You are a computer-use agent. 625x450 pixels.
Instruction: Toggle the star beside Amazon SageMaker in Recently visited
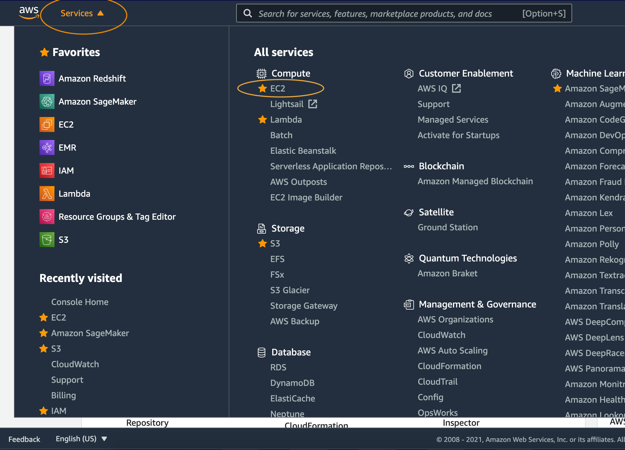tap(44, 333)
